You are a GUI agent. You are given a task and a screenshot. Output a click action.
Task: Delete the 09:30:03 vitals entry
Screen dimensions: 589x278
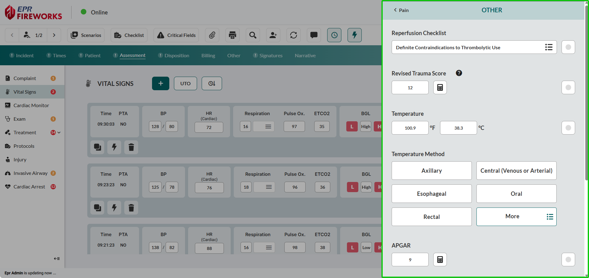pos(131,147)
